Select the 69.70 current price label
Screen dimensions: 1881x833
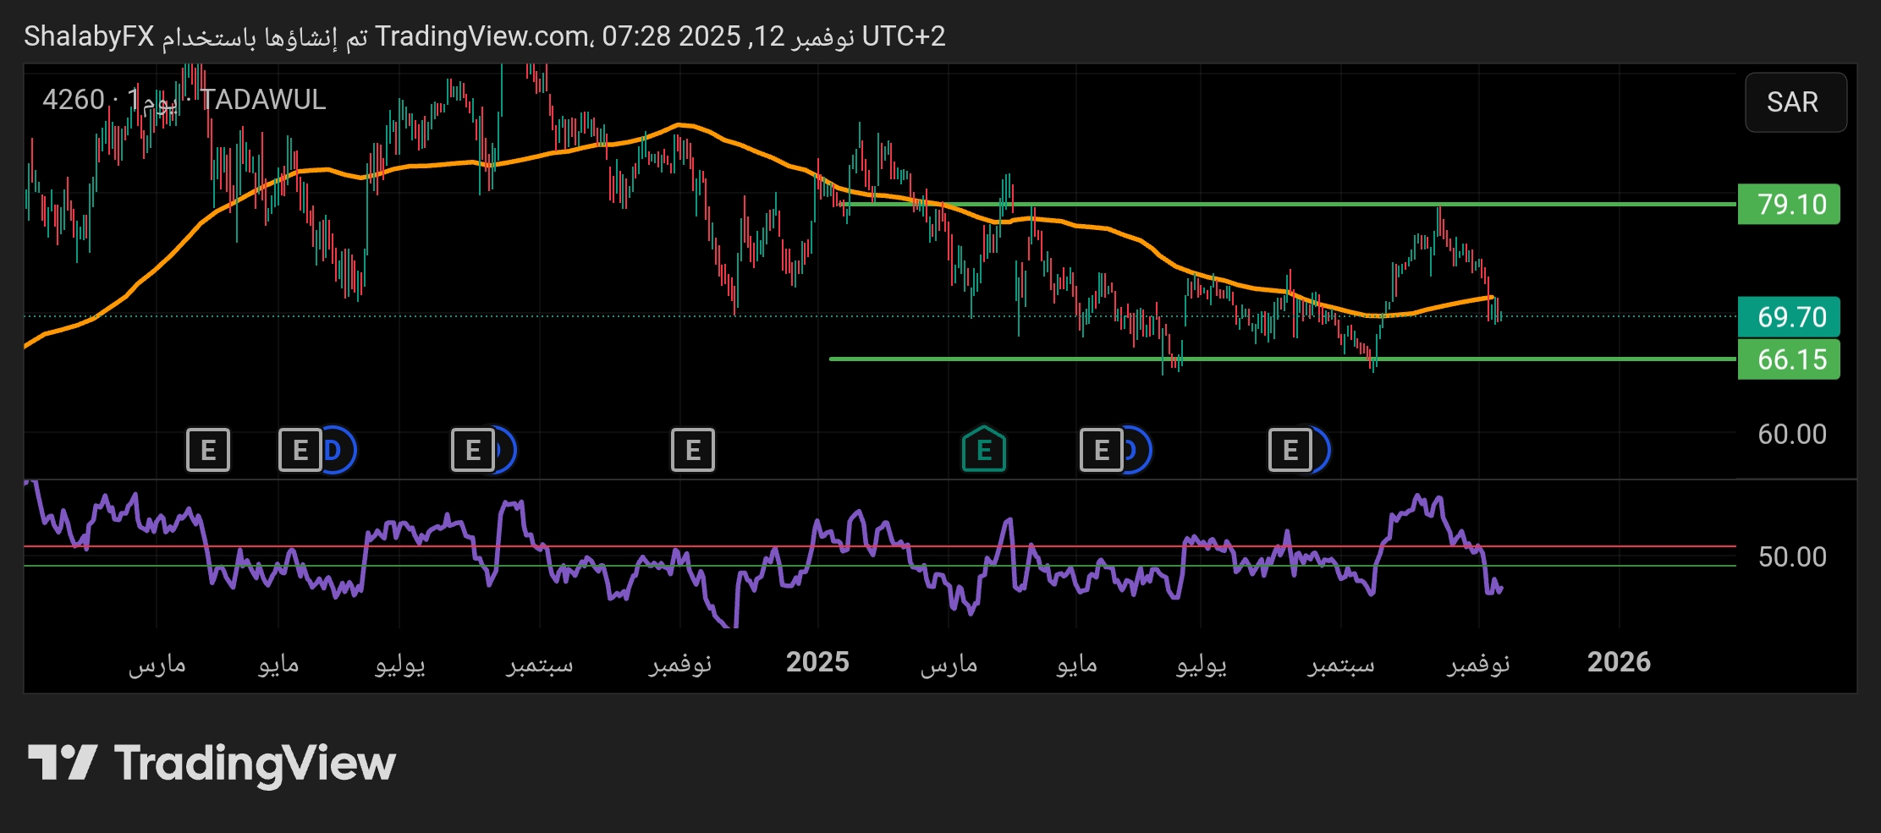pyautogui.click(x=1789, y=317)
